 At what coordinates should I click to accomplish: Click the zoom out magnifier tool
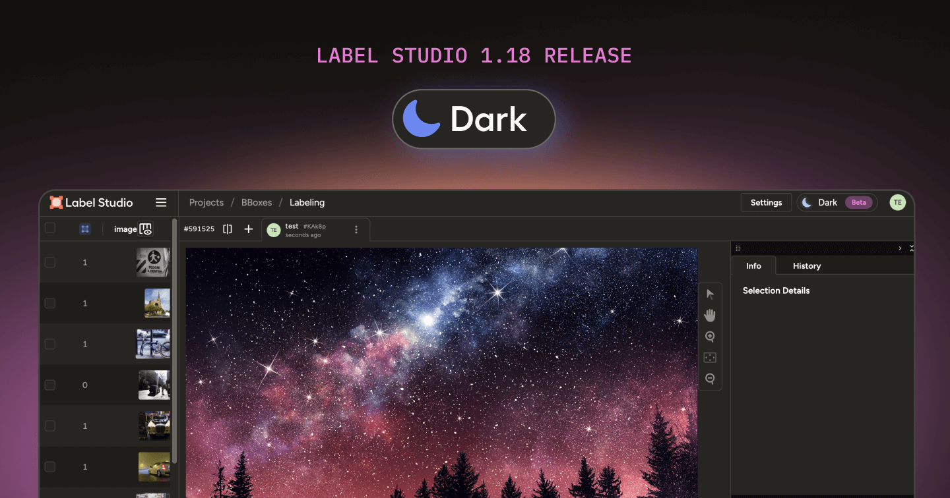pos(710,379)
